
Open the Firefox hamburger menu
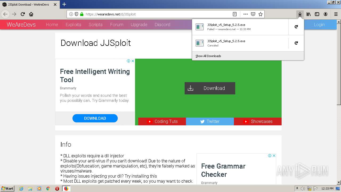[x=336, y=14]
